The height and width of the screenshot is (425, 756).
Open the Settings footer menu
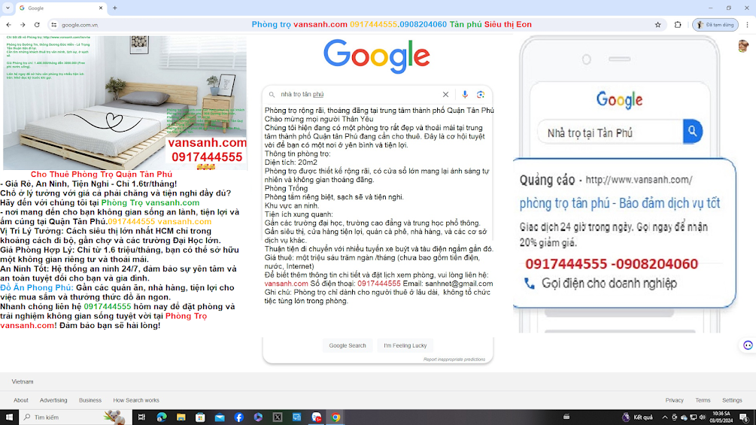tap(732, 400)
